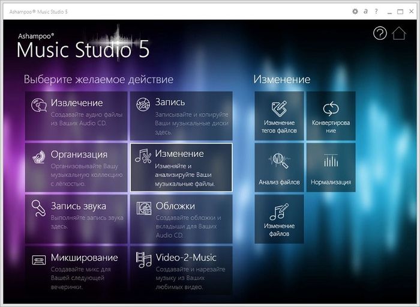The image size is (420, 307).
Task: Open Изменение файлов file editor
Action: click(279, 218)
